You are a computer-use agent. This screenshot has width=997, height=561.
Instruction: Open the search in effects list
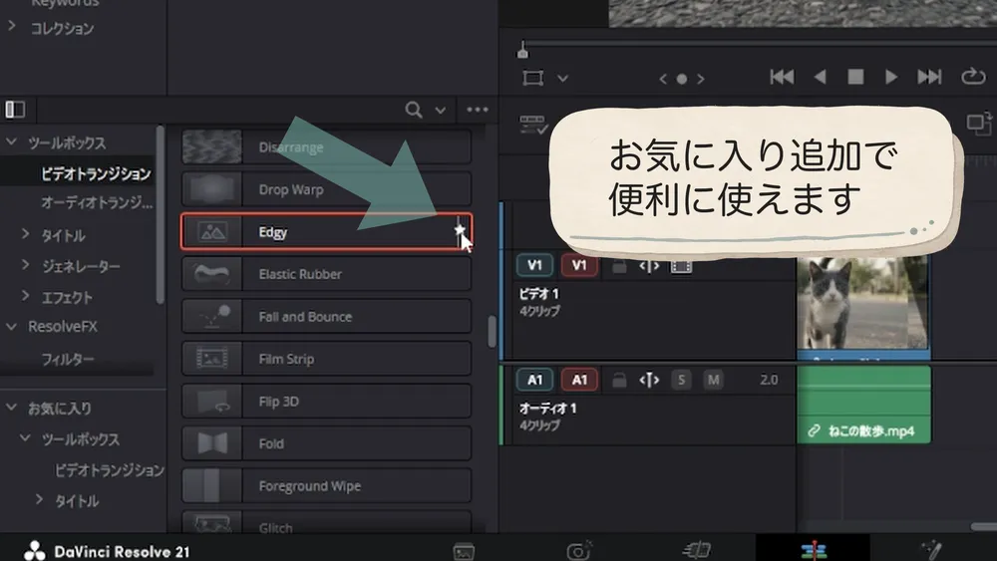coord(414,110)
